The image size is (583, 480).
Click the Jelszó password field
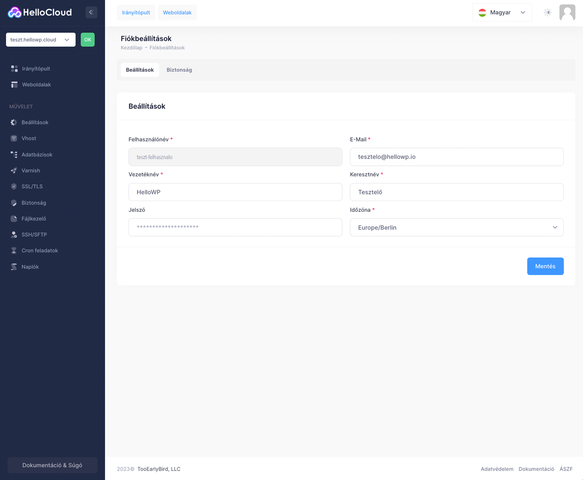point(235,227)
